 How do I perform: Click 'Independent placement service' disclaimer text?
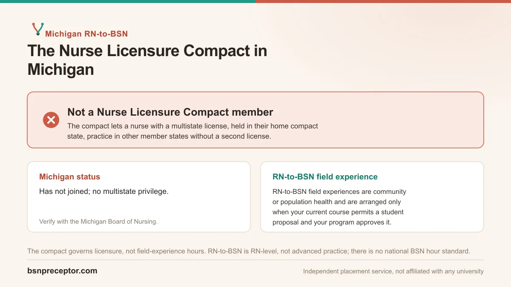tap(393, 271)
